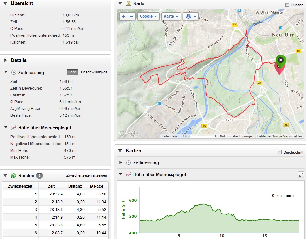Viewport: 306px width, 239px height.
Task: Click the Karte panel map icon
Action: pyautogui.click(x=129, y=4)
